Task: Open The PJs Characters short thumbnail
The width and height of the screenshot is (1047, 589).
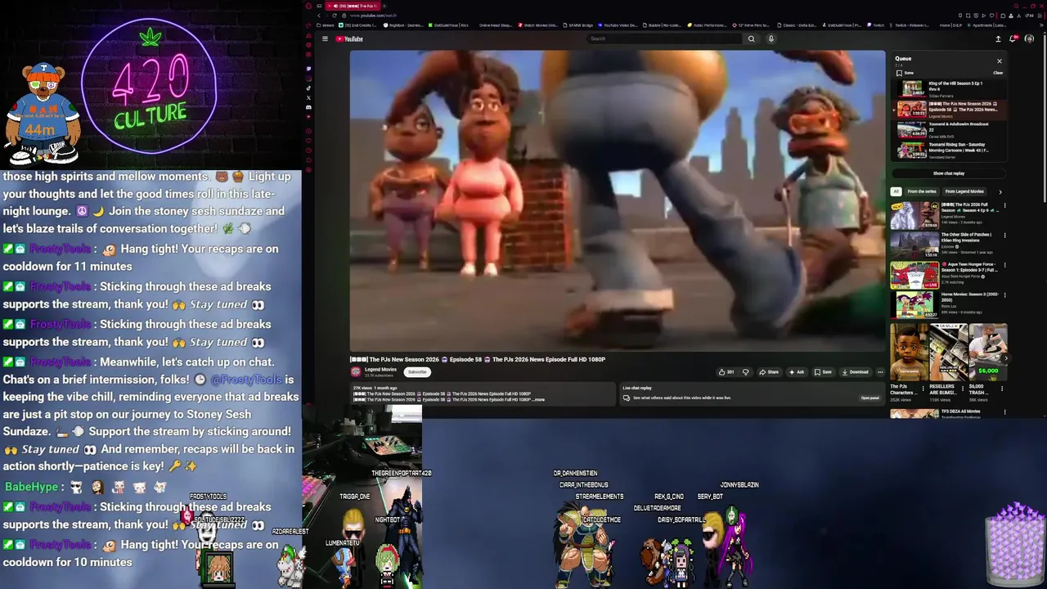Action: pyautogui.click(x=907, y=353)
